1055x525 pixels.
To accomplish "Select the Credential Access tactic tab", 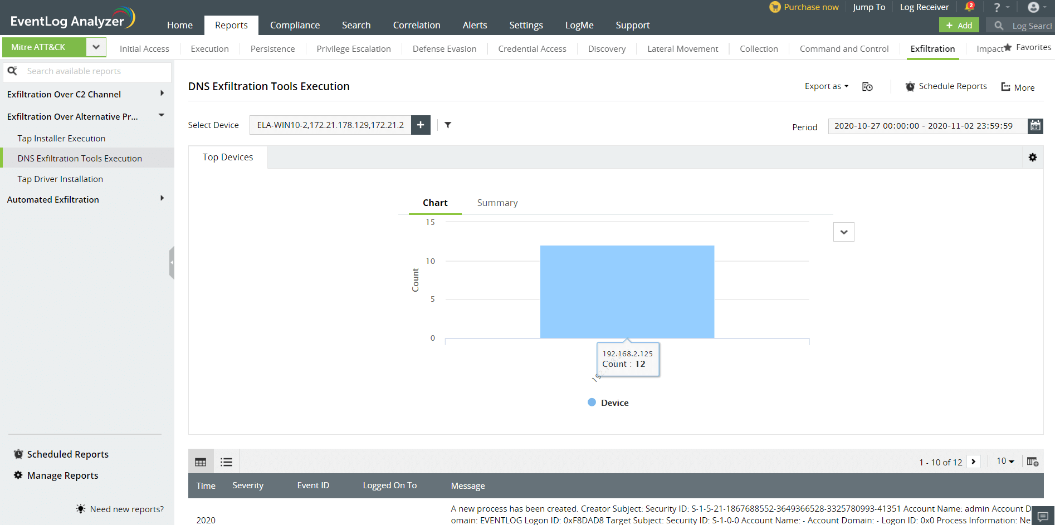I will [532, 48].
